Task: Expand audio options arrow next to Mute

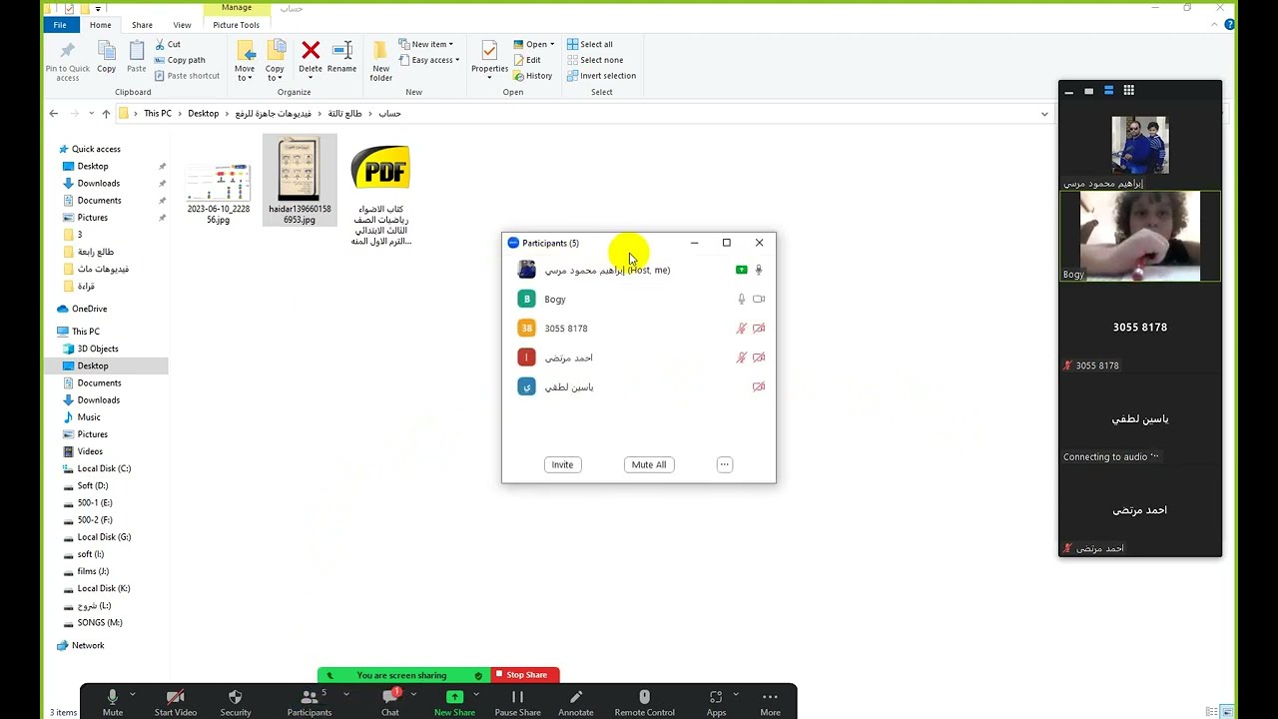Action: click(x=132, y=694)
